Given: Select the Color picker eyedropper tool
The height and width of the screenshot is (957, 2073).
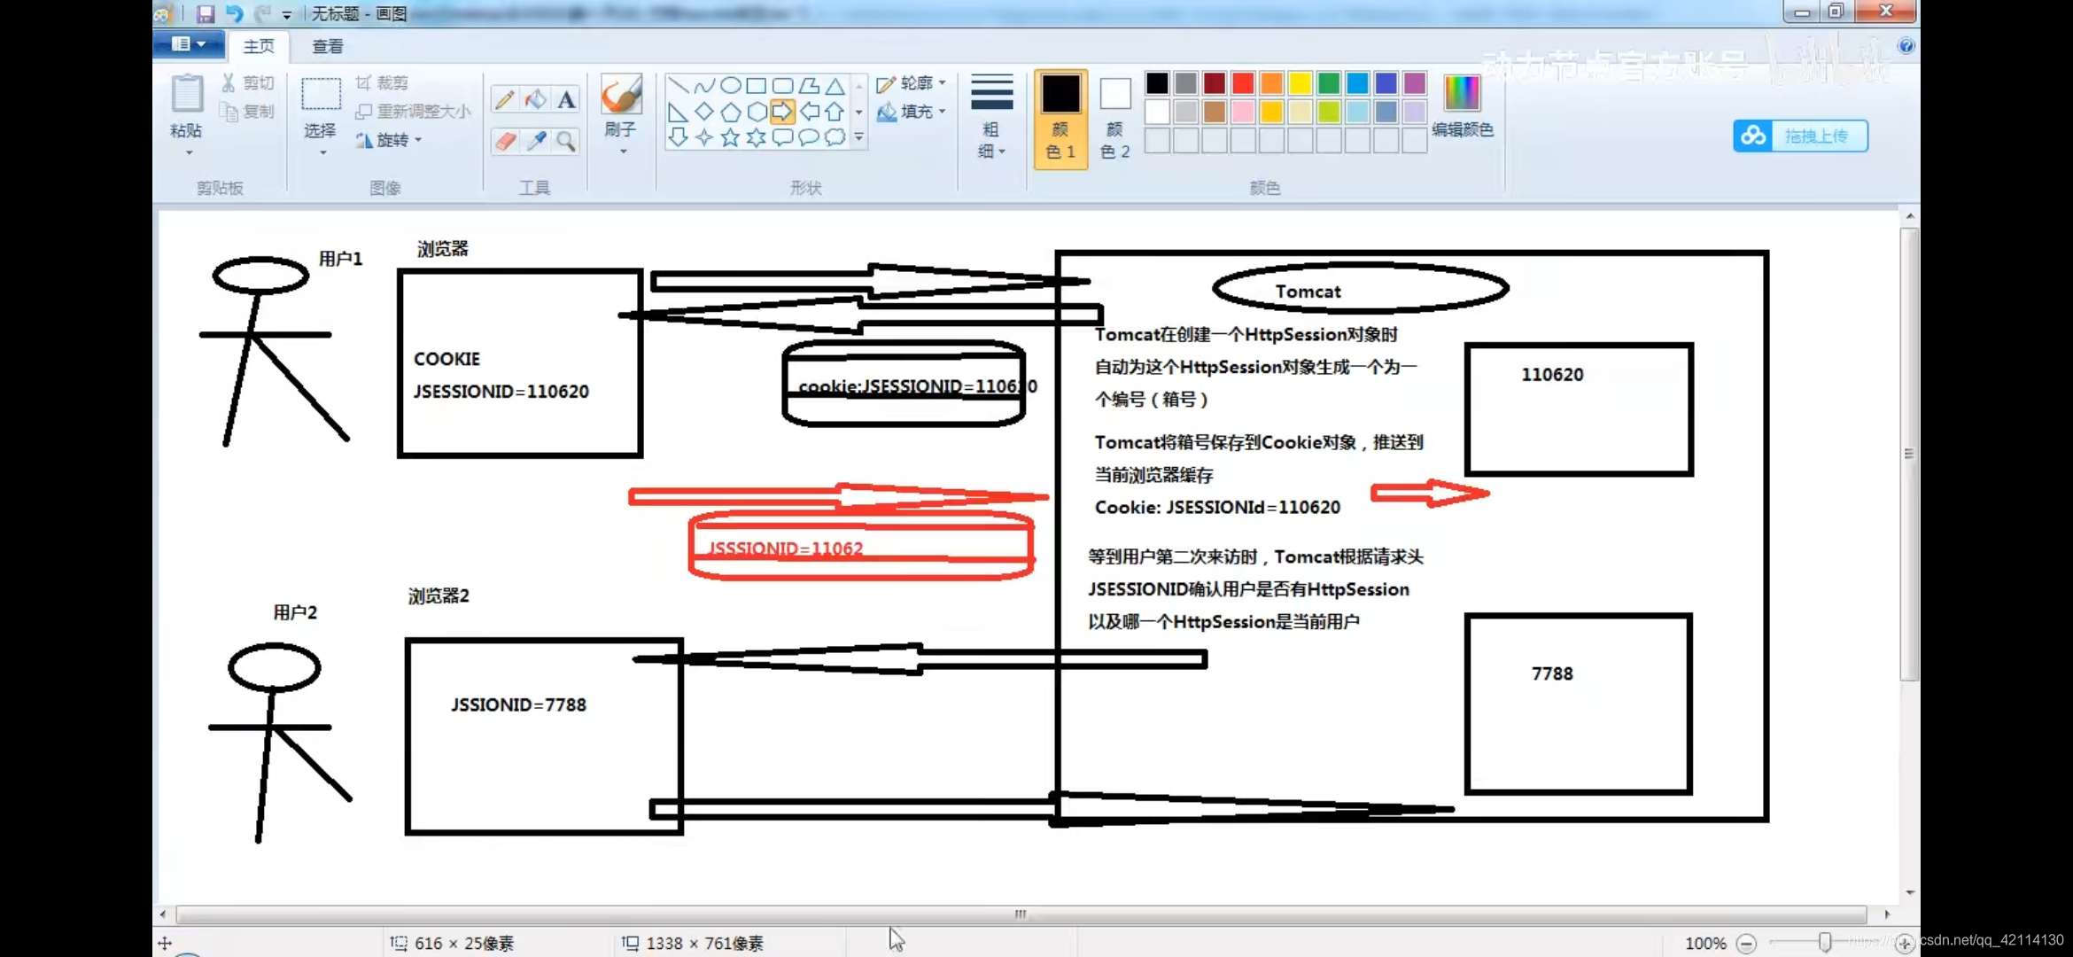Looking at the screenshot, I should [535, 141].
